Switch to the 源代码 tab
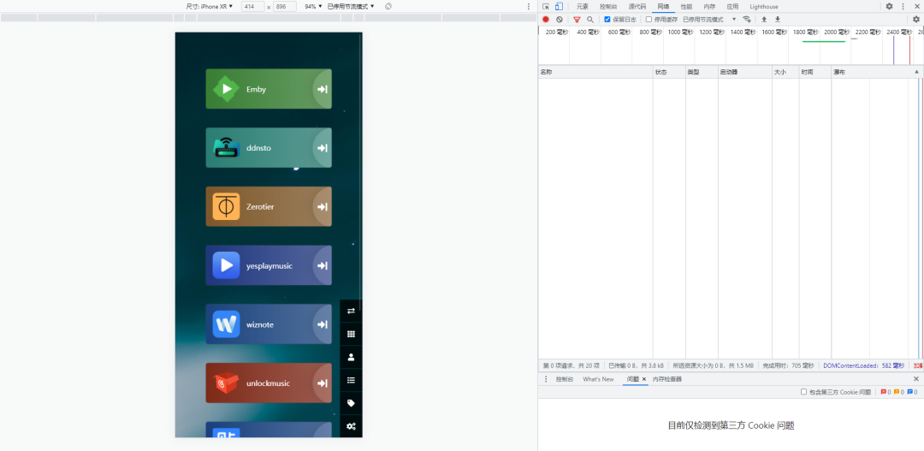 coord(637,7)
